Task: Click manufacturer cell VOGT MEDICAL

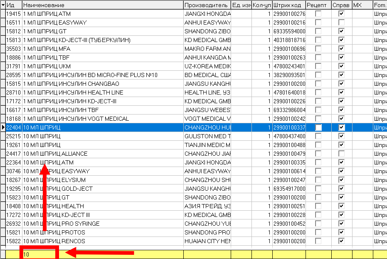Action: point(207,119)
